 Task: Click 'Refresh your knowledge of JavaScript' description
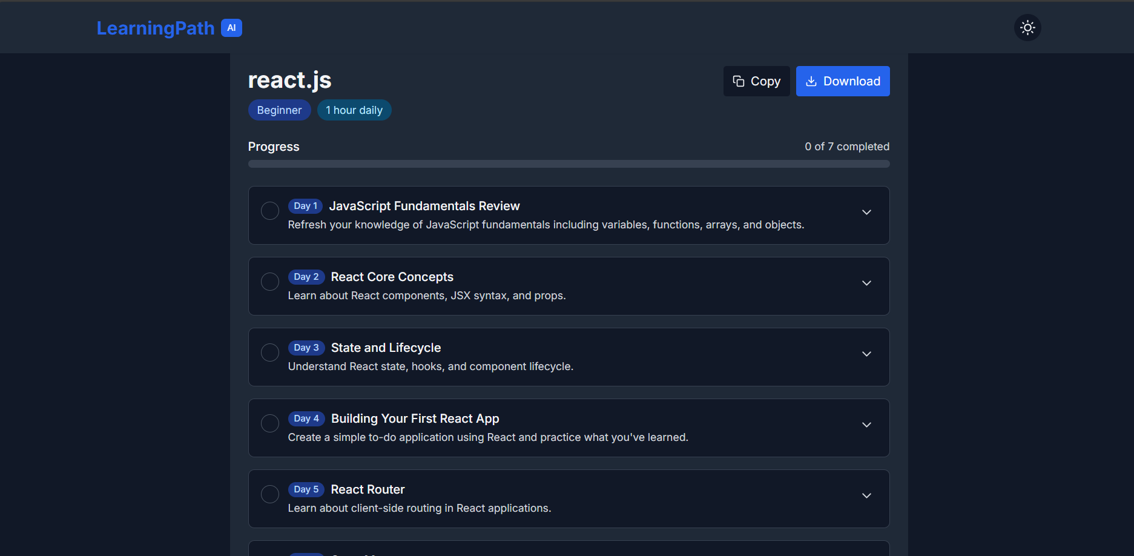point(546,225)
